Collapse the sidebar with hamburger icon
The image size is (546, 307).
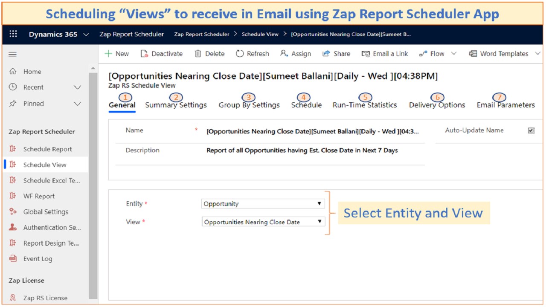(x=12, y=54)
